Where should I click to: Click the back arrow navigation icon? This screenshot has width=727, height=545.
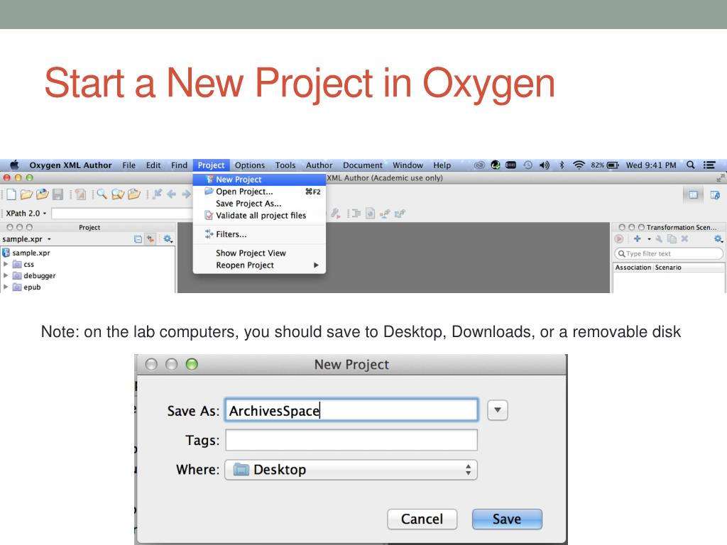[172, 194]
